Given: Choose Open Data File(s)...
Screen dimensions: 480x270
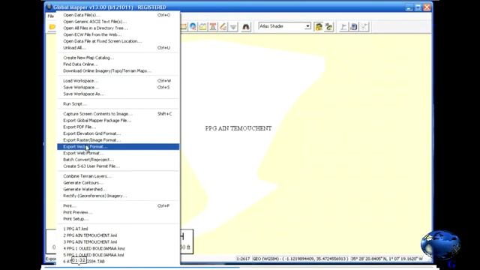Looking at the screenshot, I should (x=118, y=15).
